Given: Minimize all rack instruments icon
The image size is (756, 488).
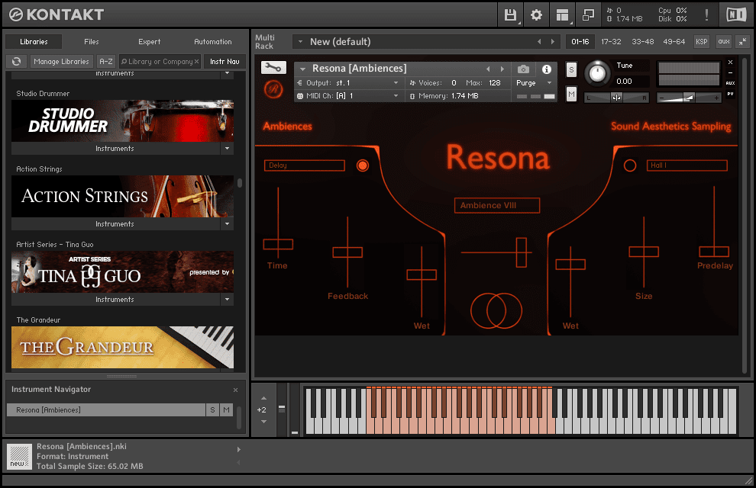Looking at the screenshot, I should pos(743,41).
